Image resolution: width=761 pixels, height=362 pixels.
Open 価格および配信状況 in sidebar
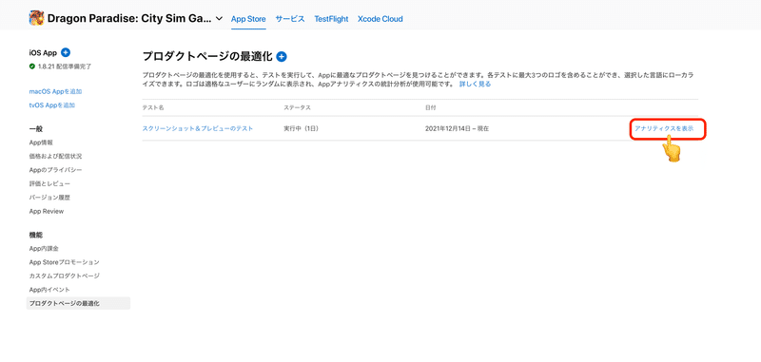[55, 156]
